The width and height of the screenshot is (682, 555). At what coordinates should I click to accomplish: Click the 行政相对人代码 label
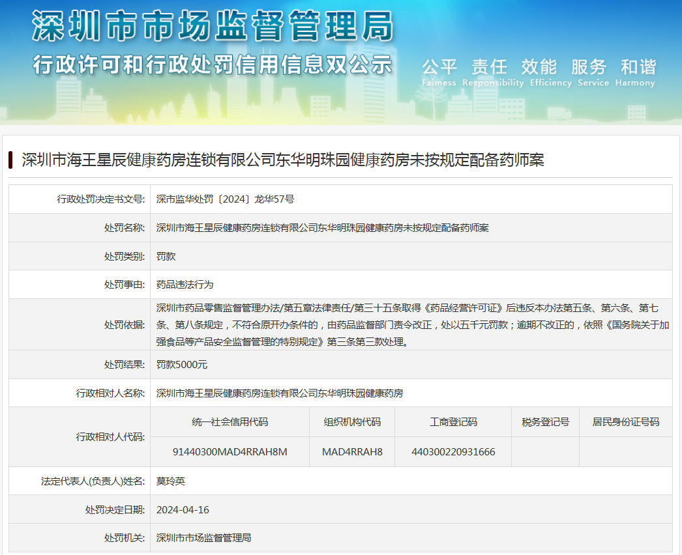click(x=110, y=437)
